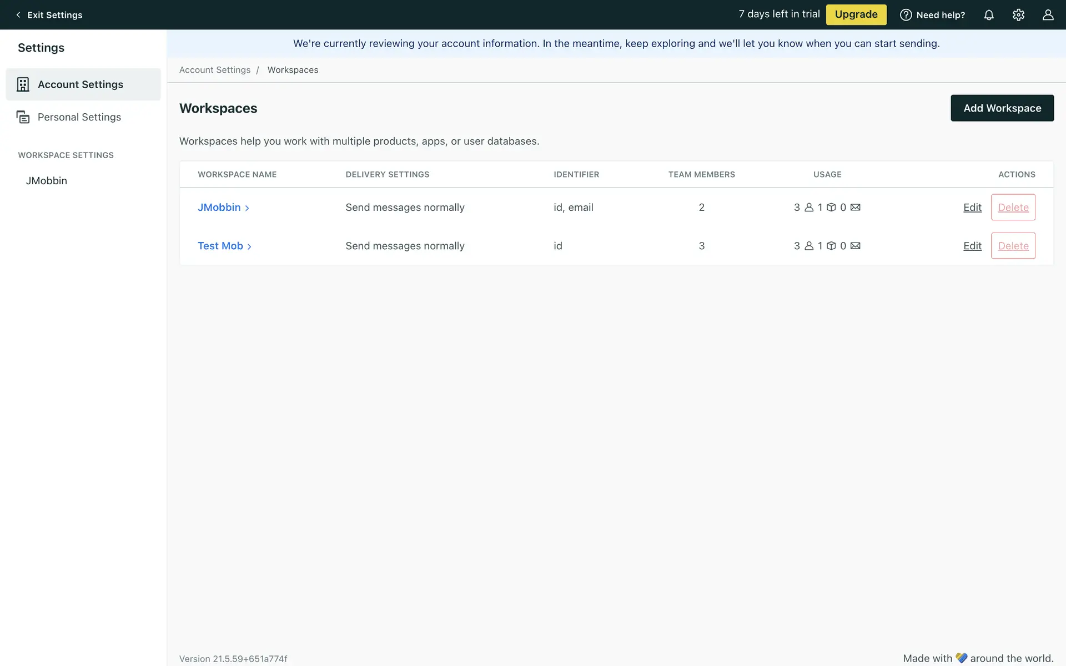The width and height of the screenshot is (1066, 666).
Task: Expand Test Mob workspace via its chevron
Action: (x=249, y=246)
